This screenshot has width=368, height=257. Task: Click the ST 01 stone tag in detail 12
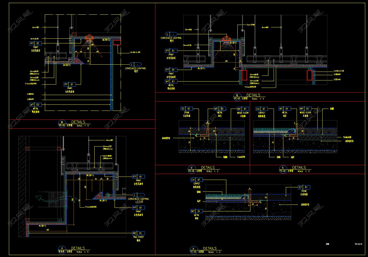pos(187,109)
